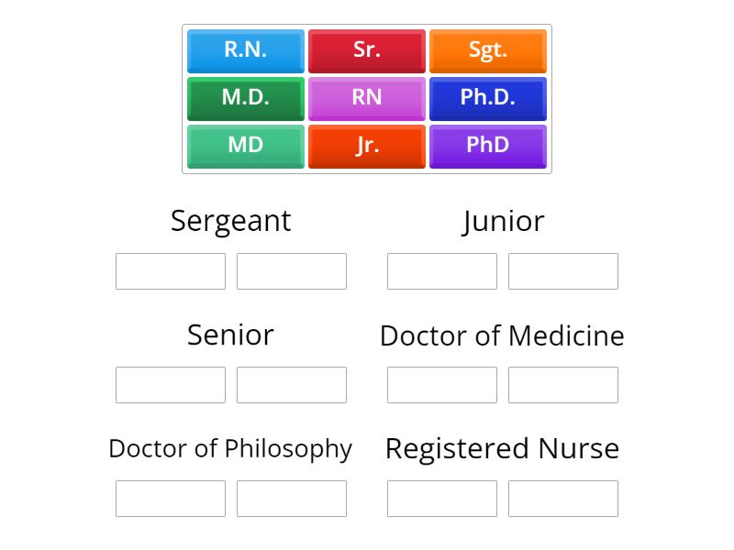734x550 pixels.
Task: Click left slot under Doctor of Philosophy
Action: pos(171,499)
